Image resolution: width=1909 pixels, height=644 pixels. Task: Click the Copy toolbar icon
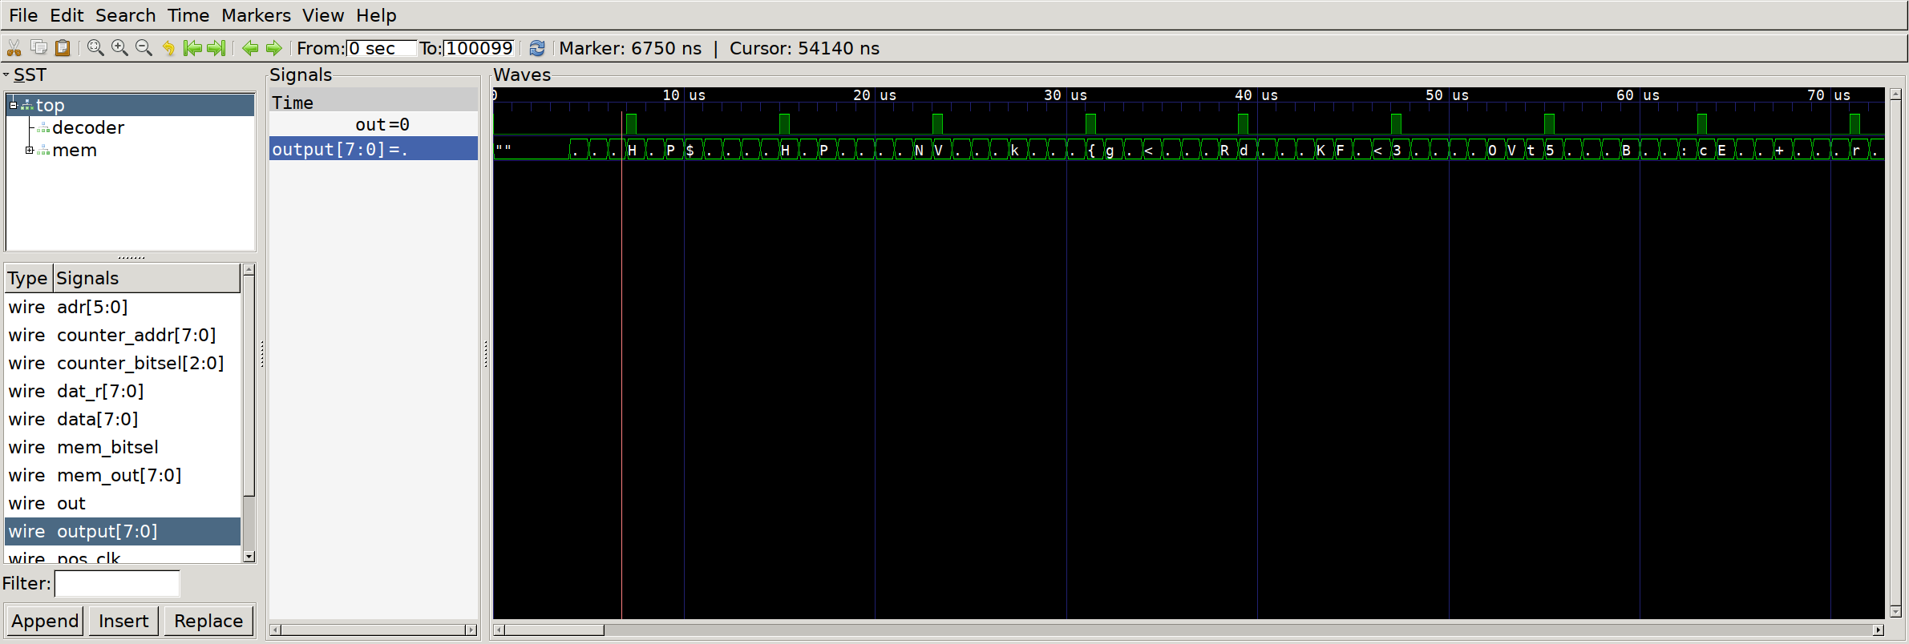[38, 48]
